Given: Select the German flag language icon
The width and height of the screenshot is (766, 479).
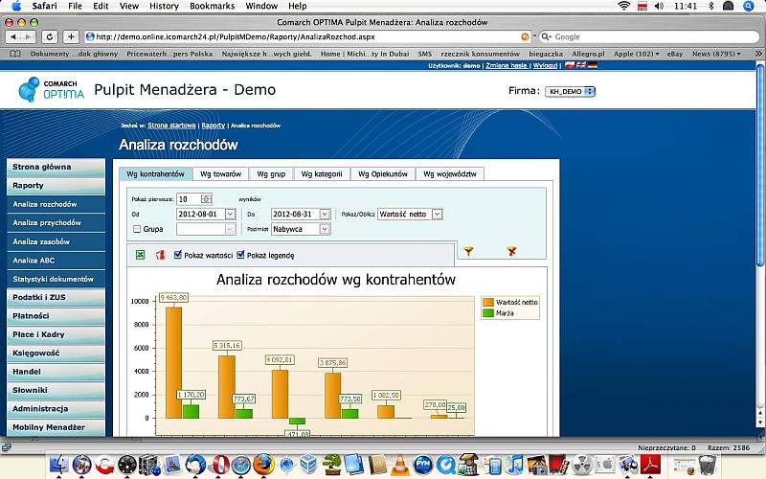Looking at the screenshot, I should point(592,66).
